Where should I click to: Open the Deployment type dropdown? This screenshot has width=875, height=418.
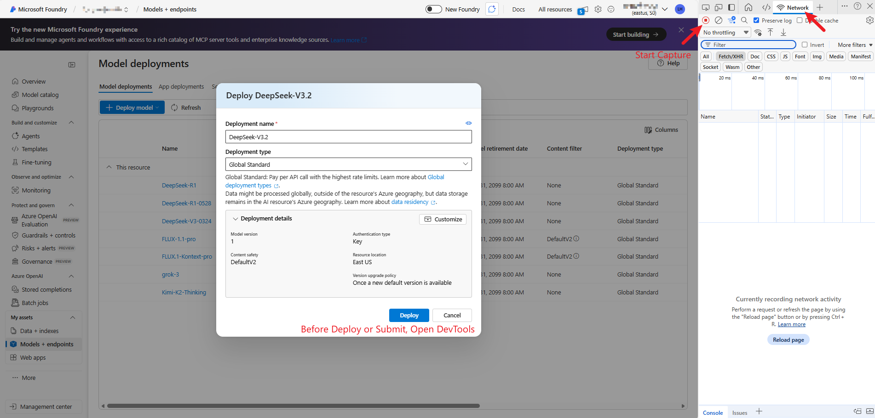click(x=348, y=164)
